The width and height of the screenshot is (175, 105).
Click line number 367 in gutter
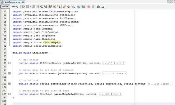pyautogui.click(x=4, y=97)
